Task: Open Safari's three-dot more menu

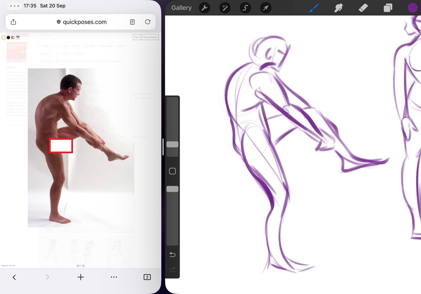Action: (x=114, y=277)
